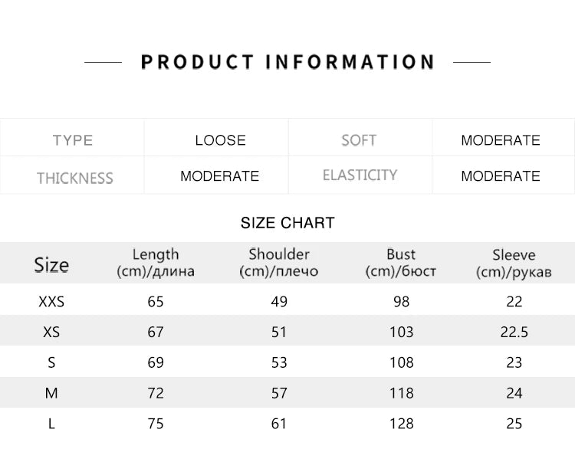
Task: Click the sleeve value 22.5 for XS
Action: (x=514, y=333)
